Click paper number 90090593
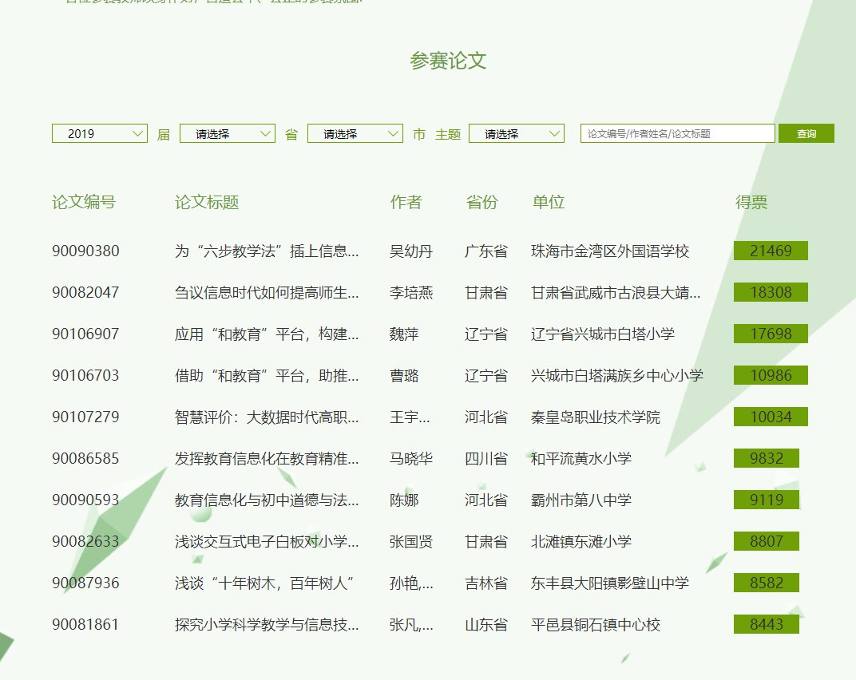Image resolution: width=856 pixels, height=680 pixels. 85,500
